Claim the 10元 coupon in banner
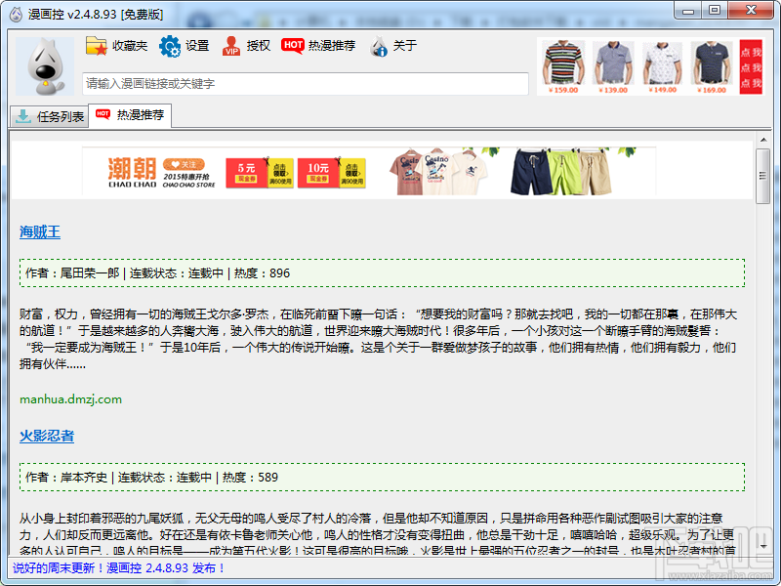 pyautogui.click(x=331, y=173)
